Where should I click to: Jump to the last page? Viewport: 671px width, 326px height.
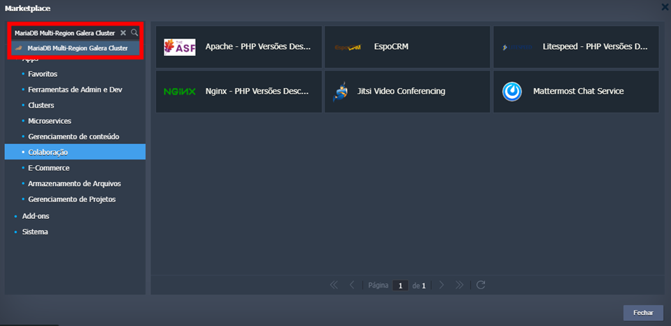[460, 285]
